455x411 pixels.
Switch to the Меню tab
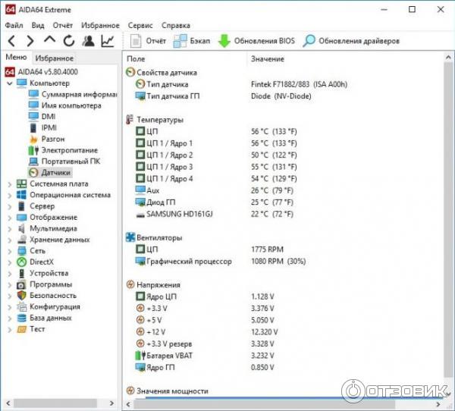16,57
